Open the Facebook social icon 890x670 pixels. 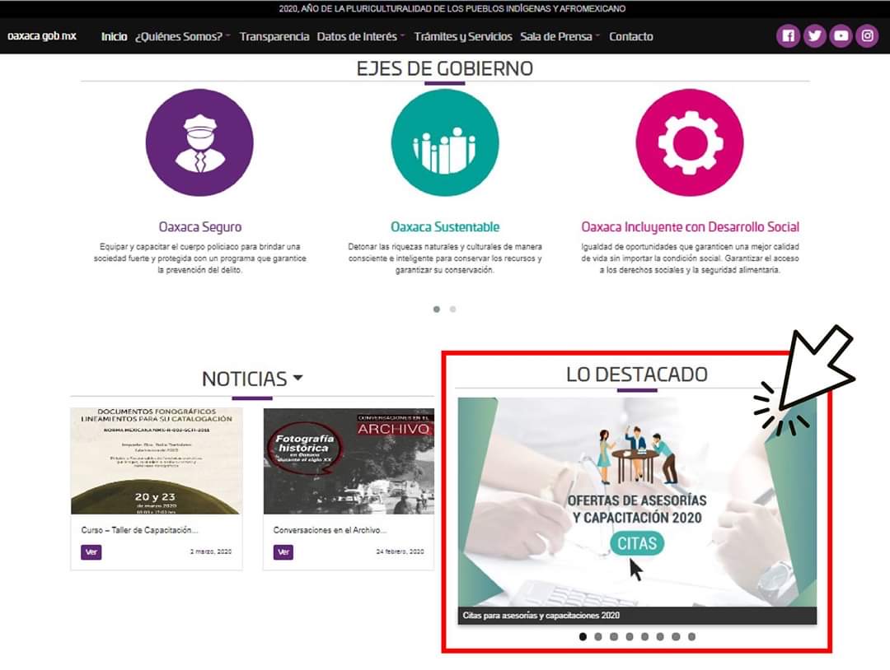788,36
